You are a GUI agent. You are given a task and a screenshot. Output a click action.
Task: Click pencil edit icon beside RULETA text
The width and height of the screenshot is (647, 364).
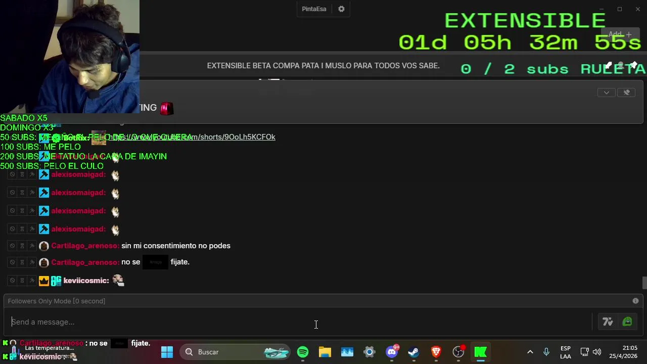[x=609, y=66]
